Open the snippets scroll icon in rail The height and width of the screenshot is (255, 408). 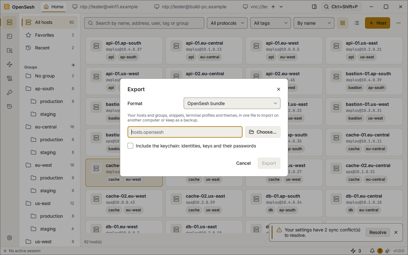pyautogui.click(x=10, y=78)
